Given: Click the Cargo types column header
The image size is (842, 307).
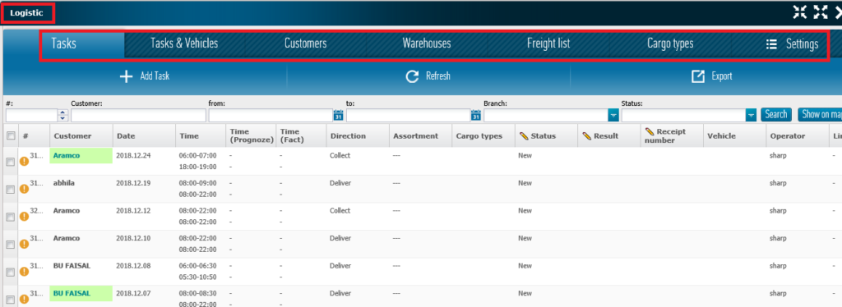Looking at the screenshot, I should tap(483, 136).
